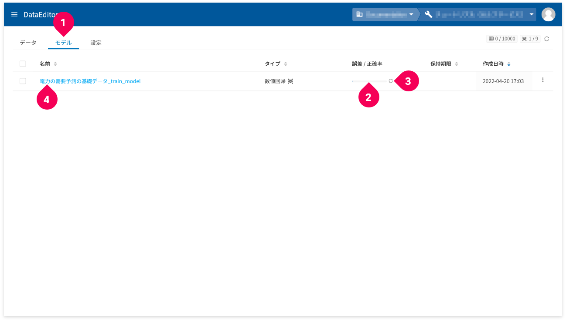Click the refresh icon beside model count

tap(547, 39)
